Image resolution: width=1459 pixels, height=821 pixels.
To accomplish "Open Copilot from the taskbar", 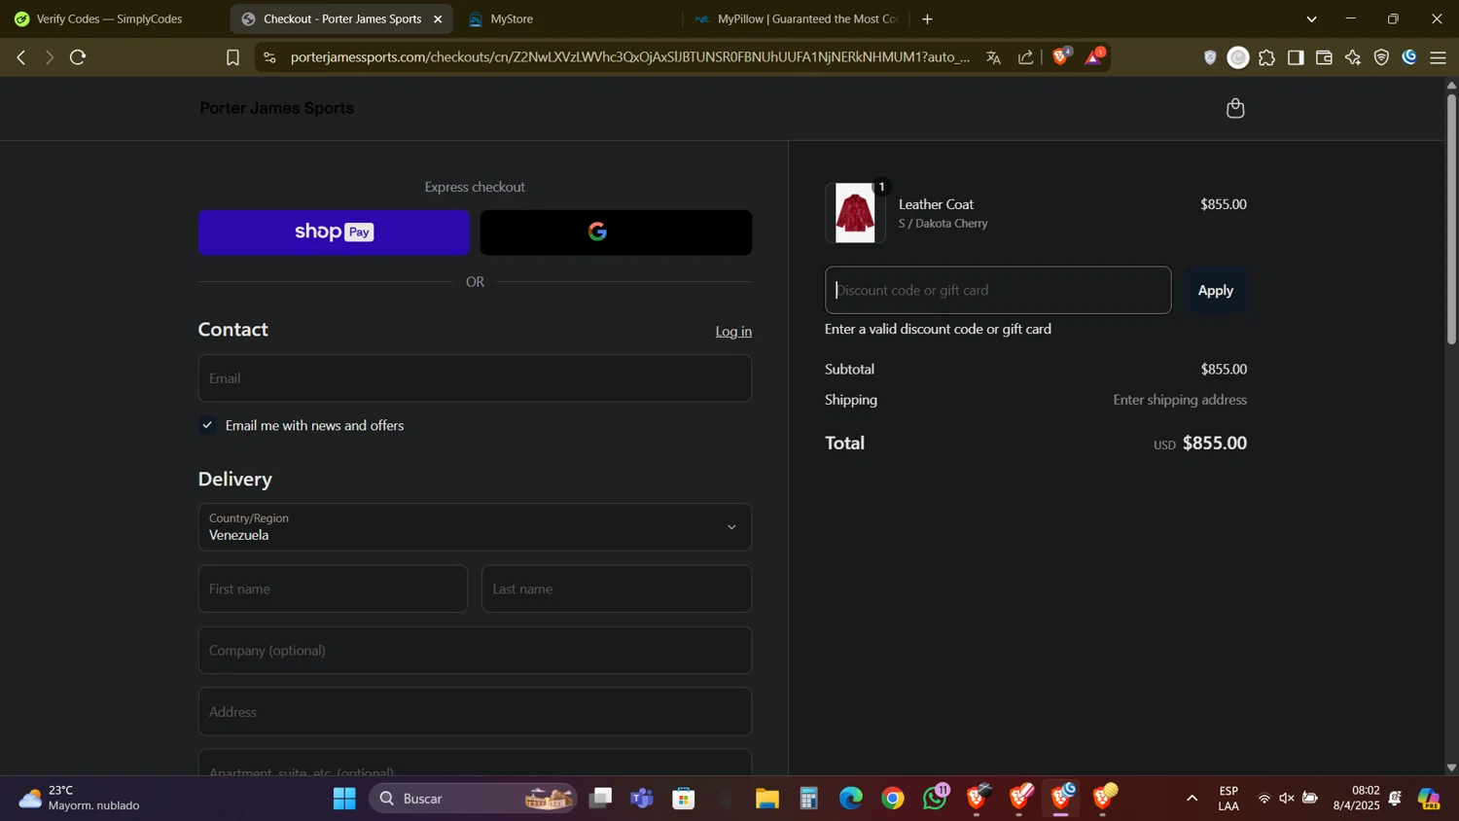I will pos(1429,799).
